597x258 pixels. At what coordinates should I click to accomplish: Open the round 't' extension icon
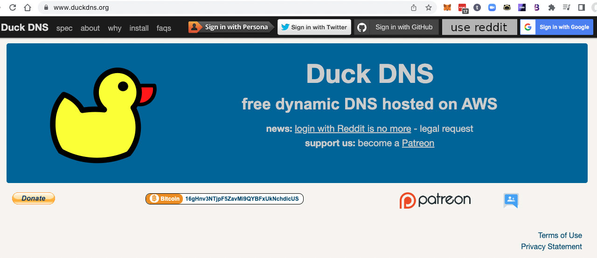point(477,7)
